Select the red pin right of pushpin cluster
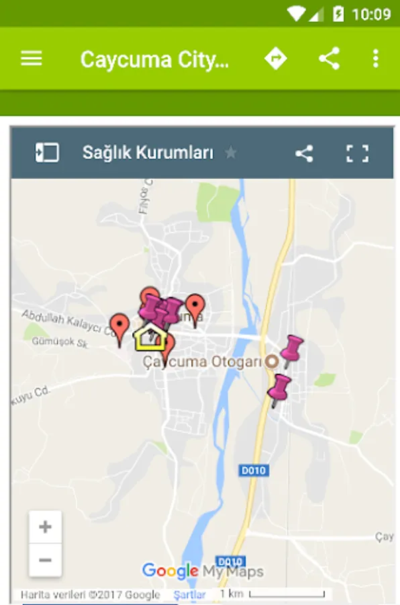The image size is (400, 605). pyautogui.click(x=195, y=310)
